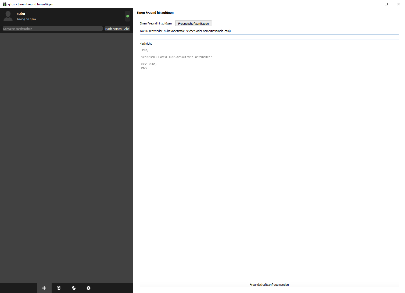Screen dimensions: 405x293
Task: Click into the Nachricht message text area
Action: point(269,163)
